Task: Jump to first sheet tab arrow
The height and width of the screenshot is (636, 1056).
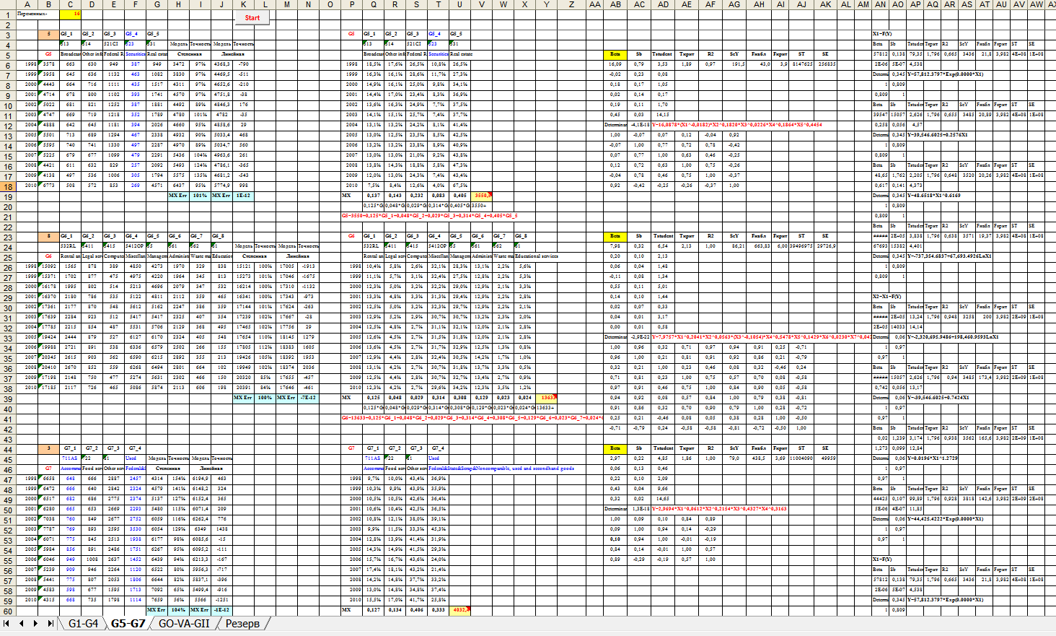Action: pos(6,623)
